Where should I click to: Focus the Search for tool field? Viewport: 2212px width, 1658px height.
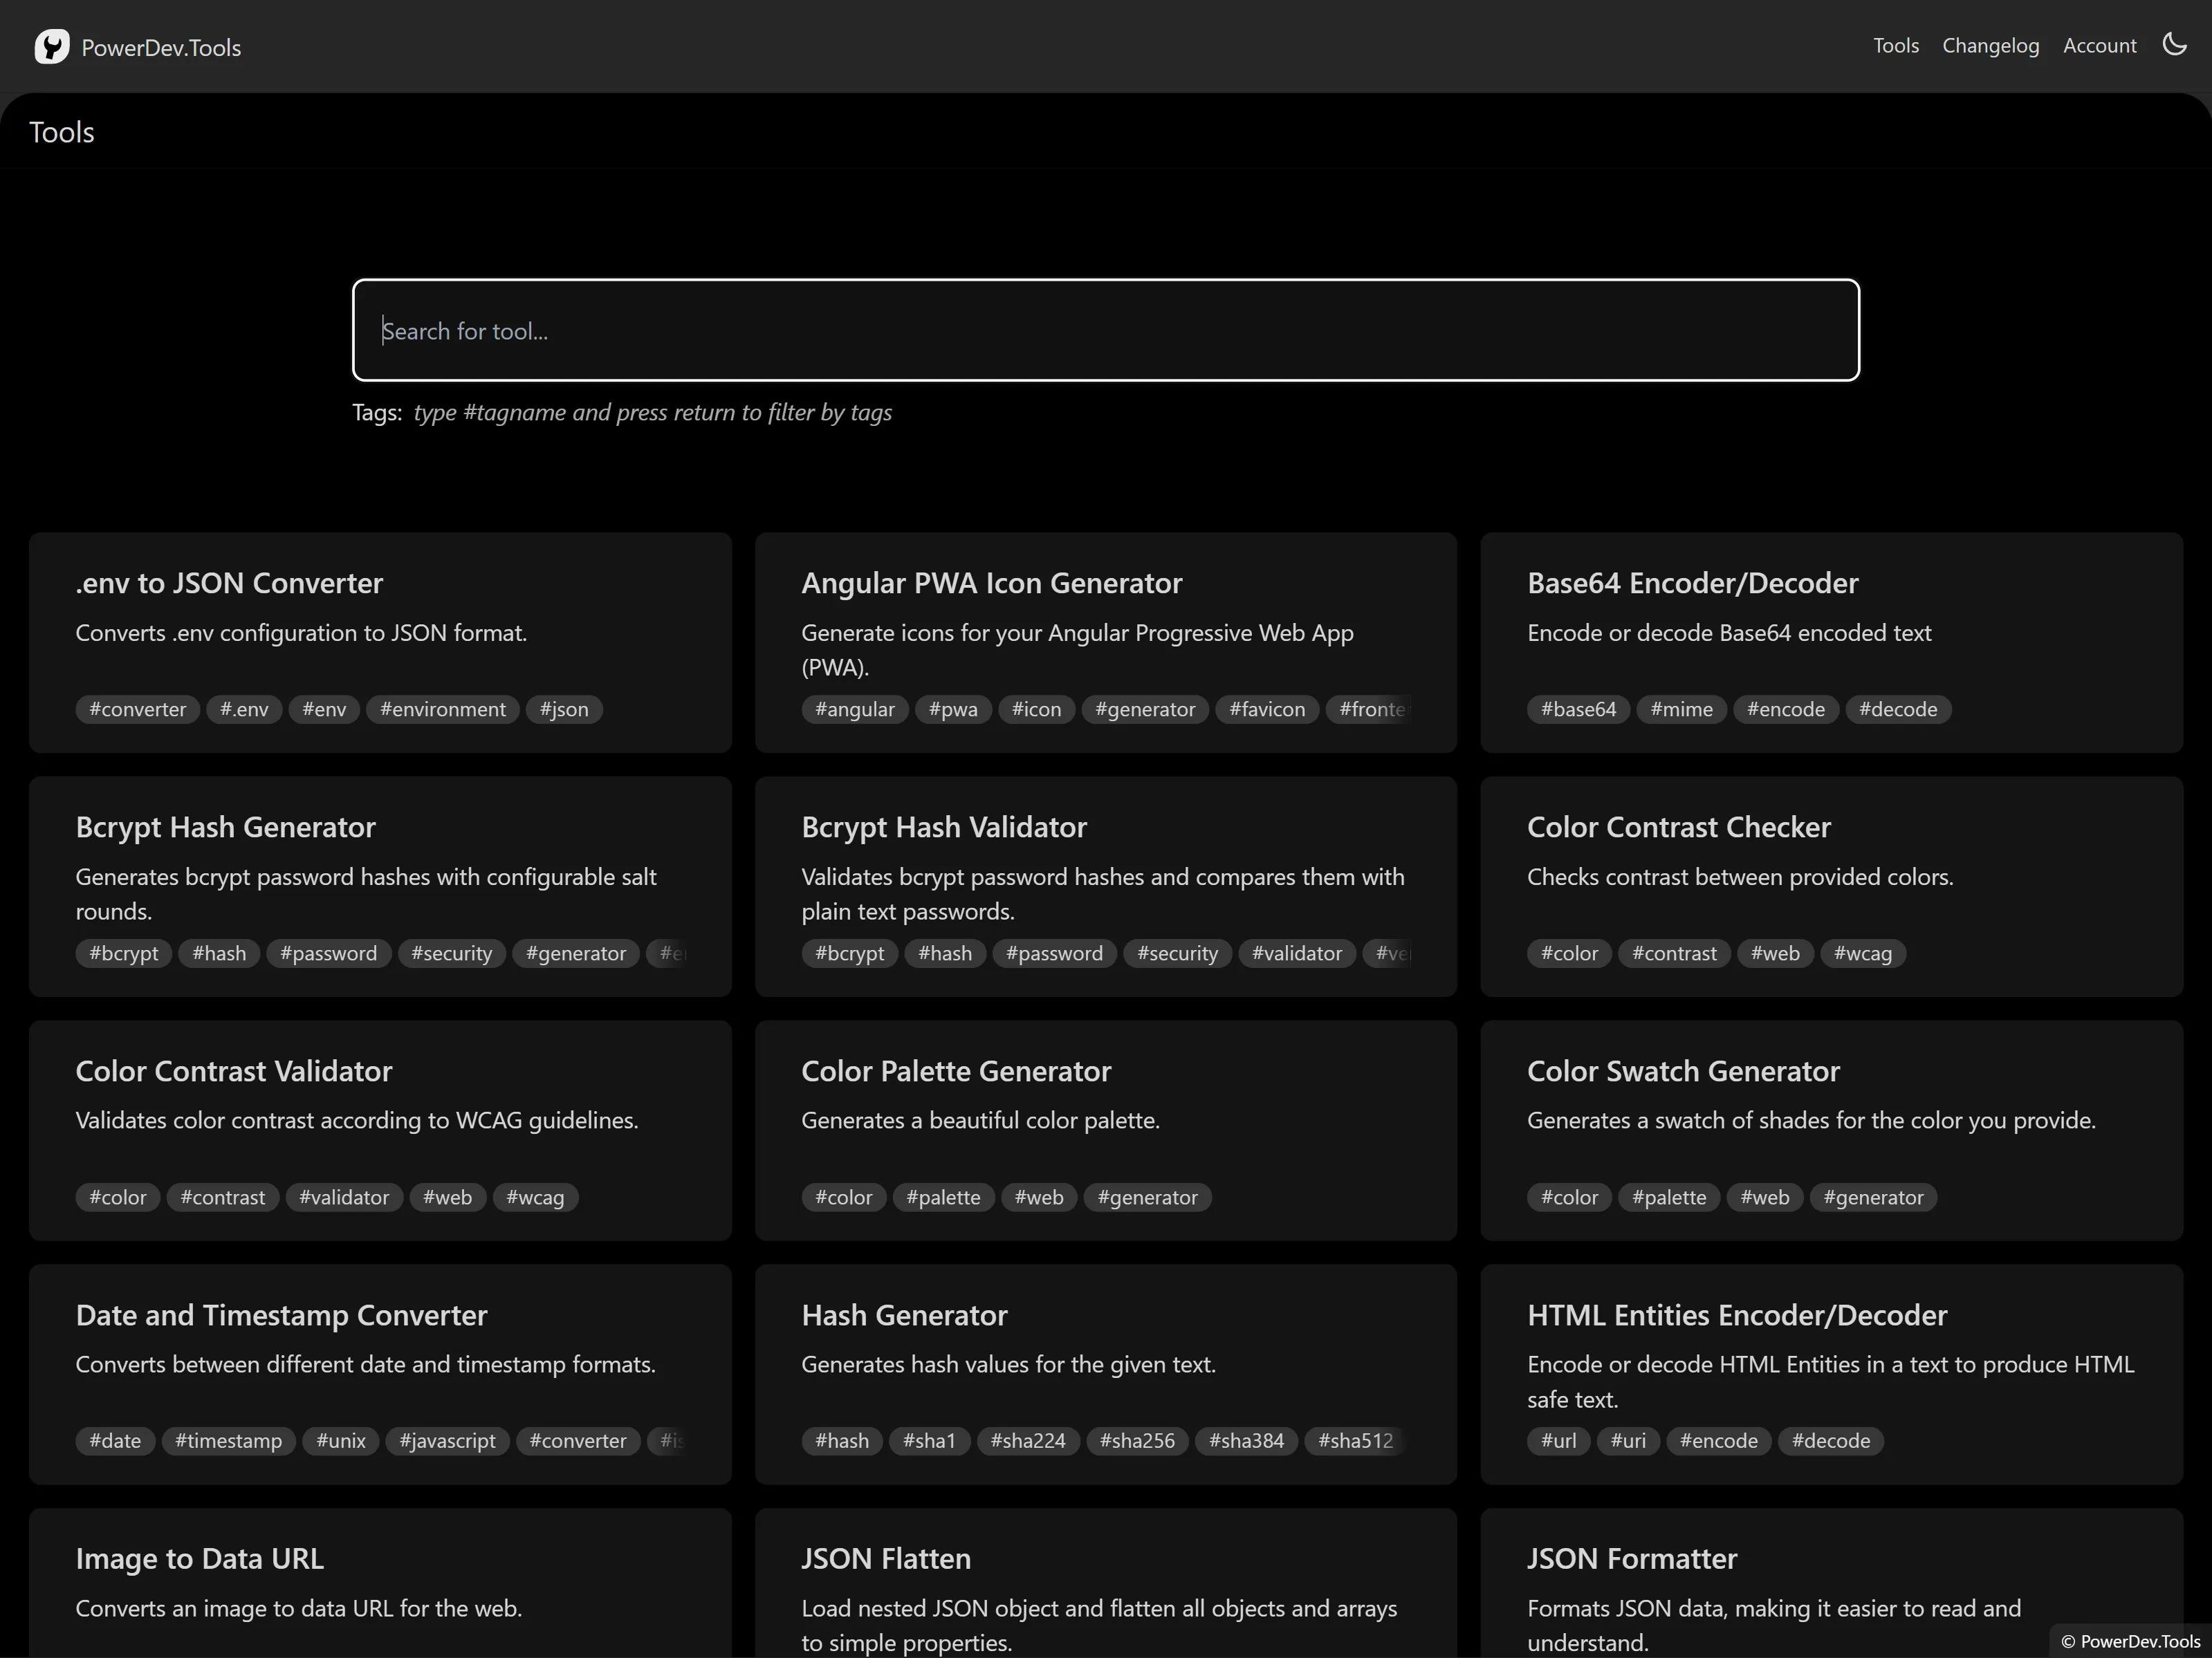[x=1105, y=330]
